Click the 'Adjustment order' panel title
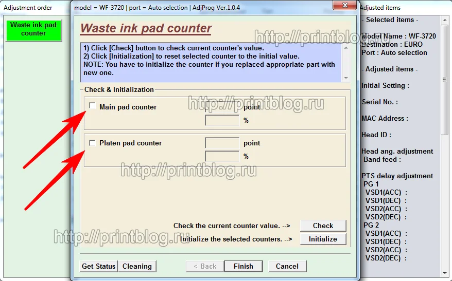452x281 pixels. [28, 8]
